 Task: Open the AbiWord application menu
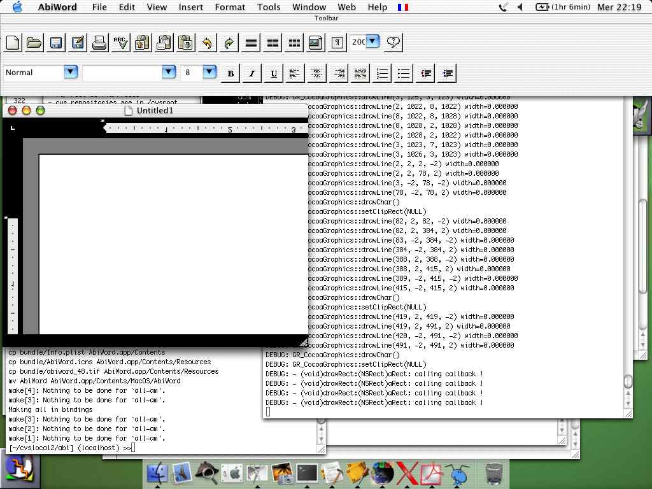(x=57, y=7)
